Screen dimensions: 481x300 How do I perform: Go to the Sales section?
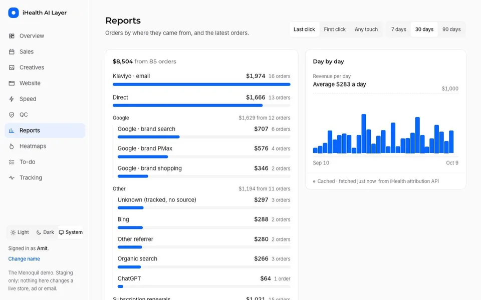[45, 51]
